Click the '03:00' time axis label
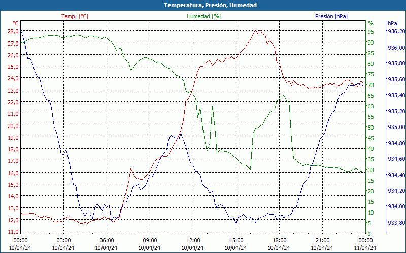 pos(63,241)
